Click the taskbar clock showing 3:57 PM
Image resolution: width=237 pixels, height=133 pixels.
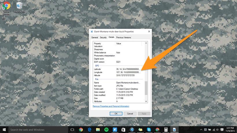230,130
